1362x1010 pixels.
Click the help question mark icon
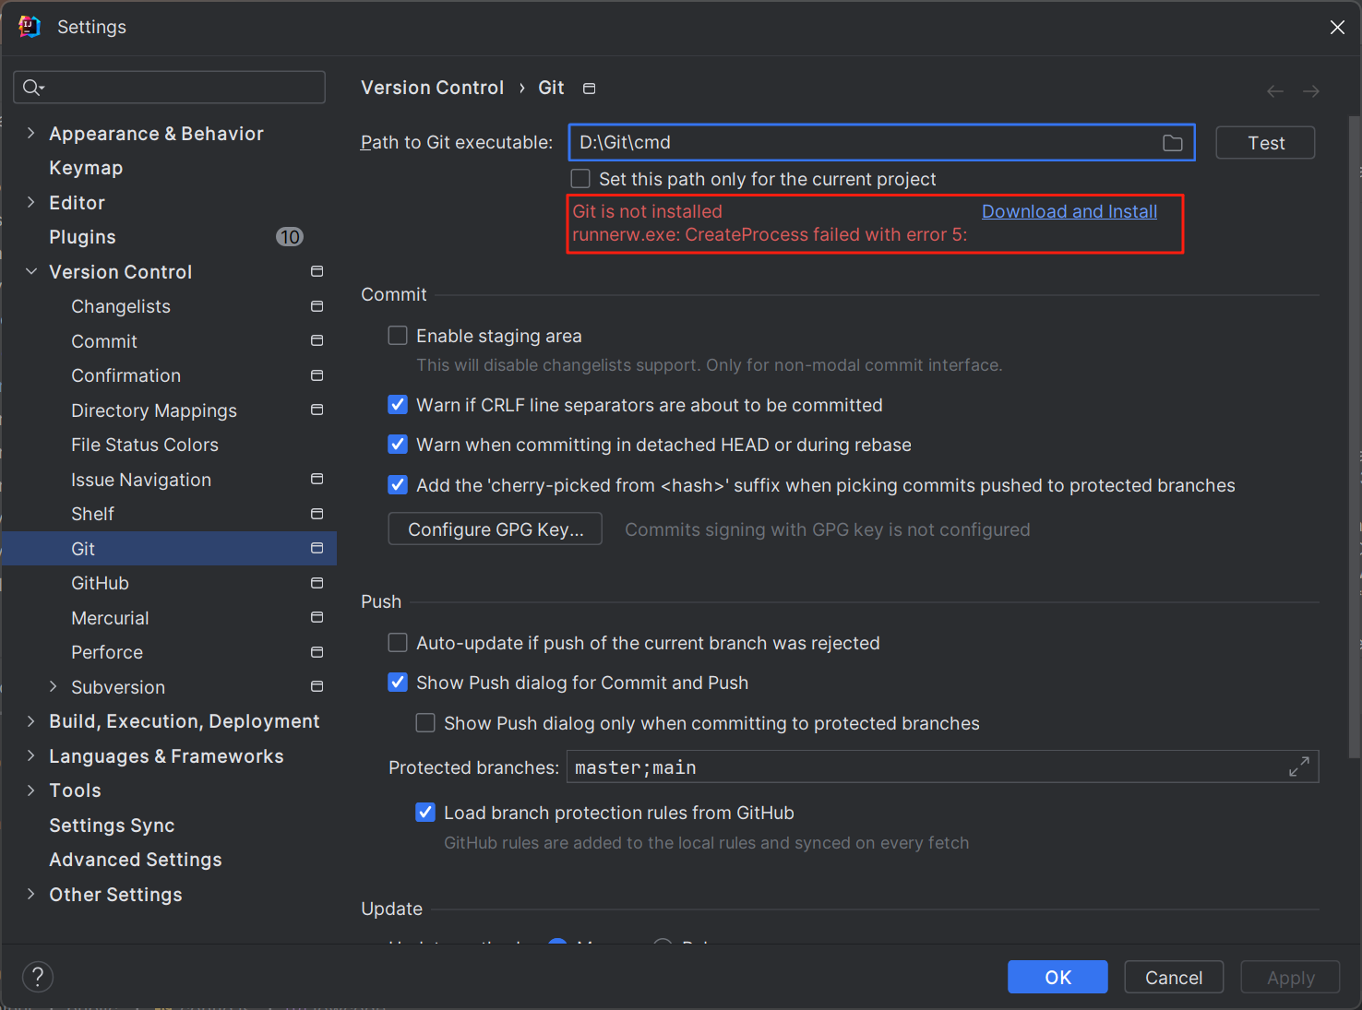[x=38, y=977]
